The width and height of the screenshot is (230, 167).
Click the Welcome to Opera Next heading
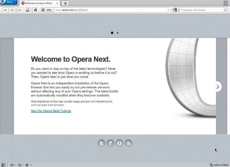click(x=71, y=59)
